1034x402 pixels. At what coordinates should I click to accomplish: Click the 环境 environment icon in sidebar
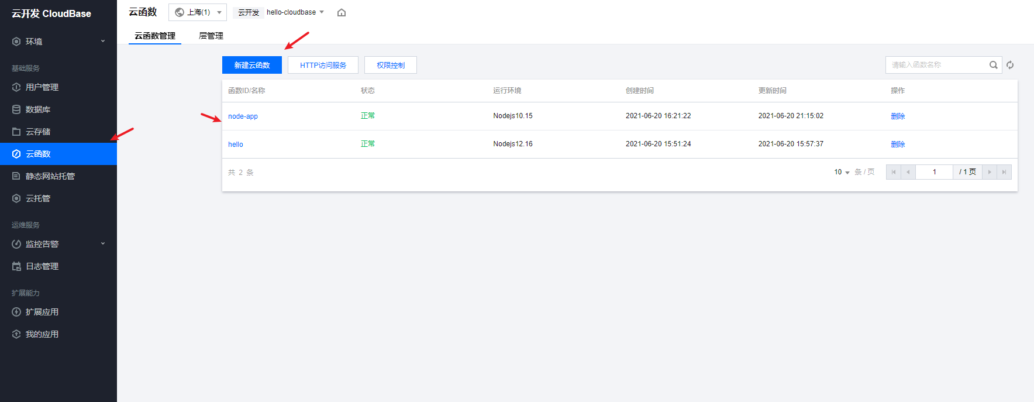tap(16, 42)
